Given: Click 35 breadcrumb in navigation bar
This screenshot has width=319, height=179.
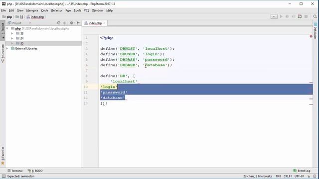Looking at the screenshot, I should (19, 17).
